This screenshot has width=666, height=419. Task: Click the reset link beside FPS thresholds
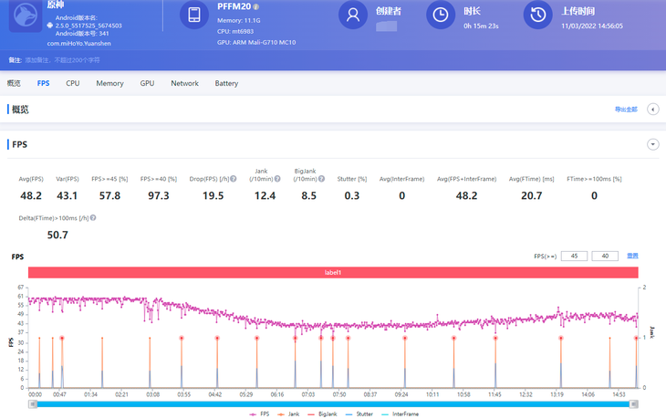[632, 257]
